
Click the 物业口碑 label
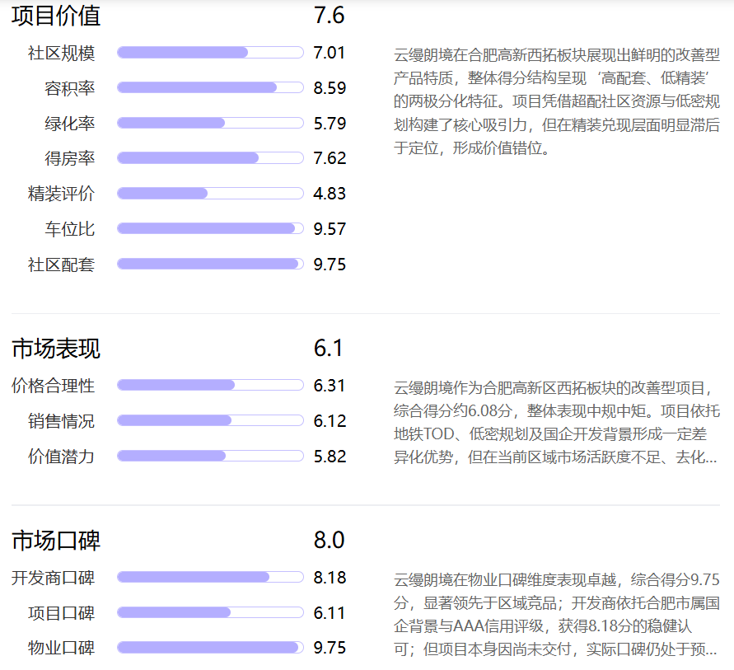pos(61,648)
